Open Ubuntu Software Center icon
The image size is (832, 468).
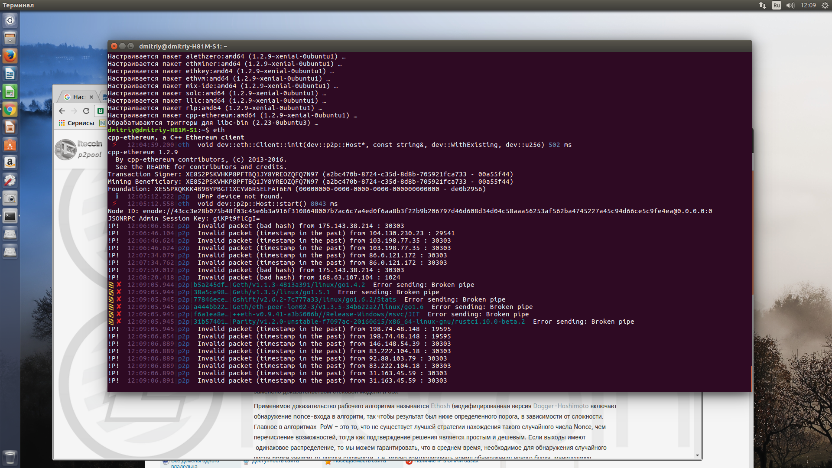point(10,145)
